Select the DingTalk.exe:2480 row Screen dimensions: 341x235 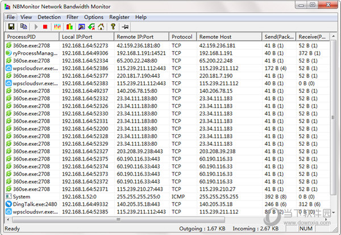(167, 204)
